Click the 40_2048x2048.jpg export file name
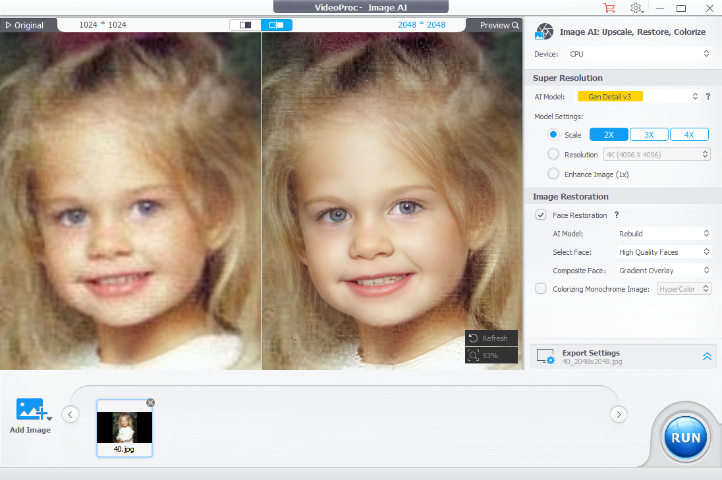722x480 pixels. [x=592, y=361]
